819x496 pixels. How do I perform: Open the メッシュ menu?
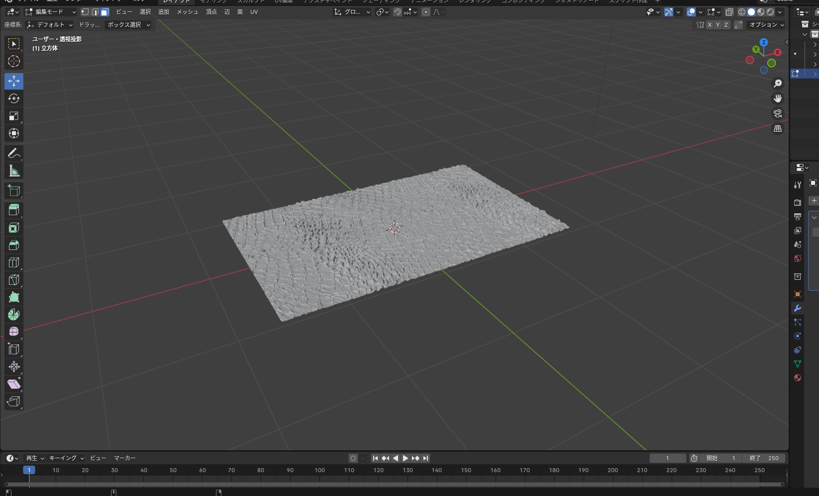pos(187,12)
